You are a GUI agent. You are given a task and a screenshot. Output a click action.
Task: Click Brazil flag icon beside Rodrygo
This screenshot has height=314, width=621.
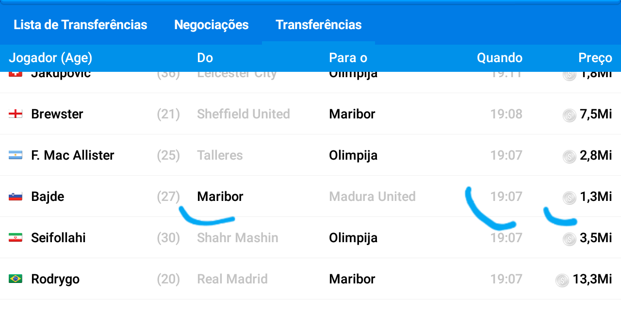(16, 279)
